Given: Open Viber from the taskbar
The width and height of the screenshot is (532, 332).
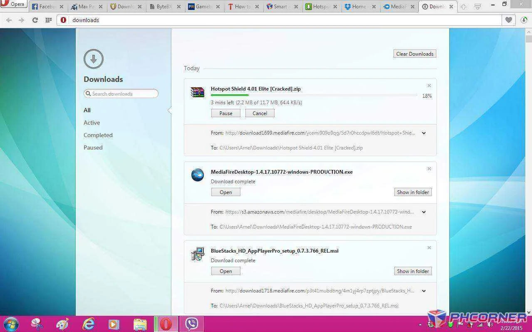Looking at the screenshot, I should [192, 324].
